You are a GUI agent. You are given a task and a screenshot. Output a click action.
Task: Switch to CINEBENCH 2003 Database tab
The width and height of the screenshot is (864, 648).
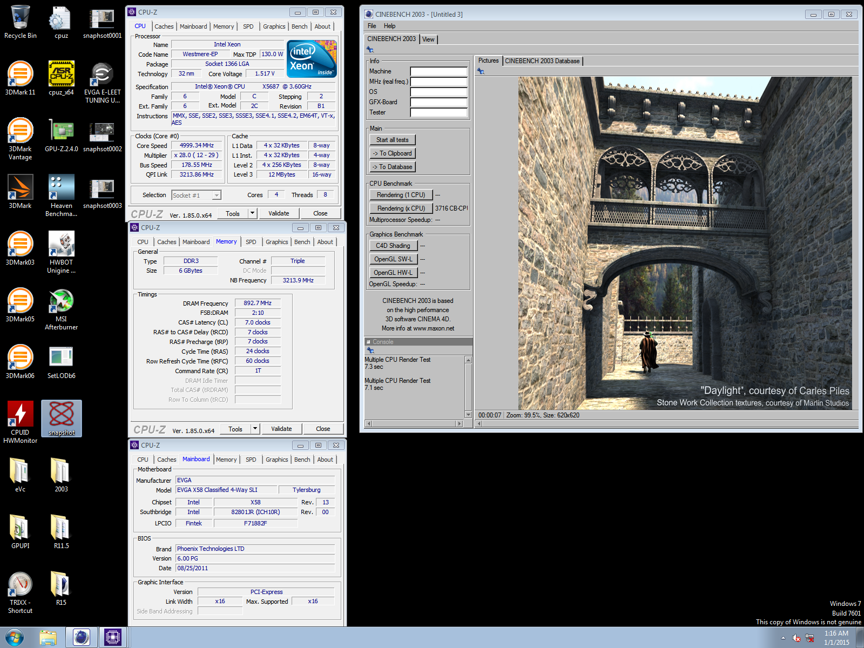pyautogui.click(x=542, y=61)
